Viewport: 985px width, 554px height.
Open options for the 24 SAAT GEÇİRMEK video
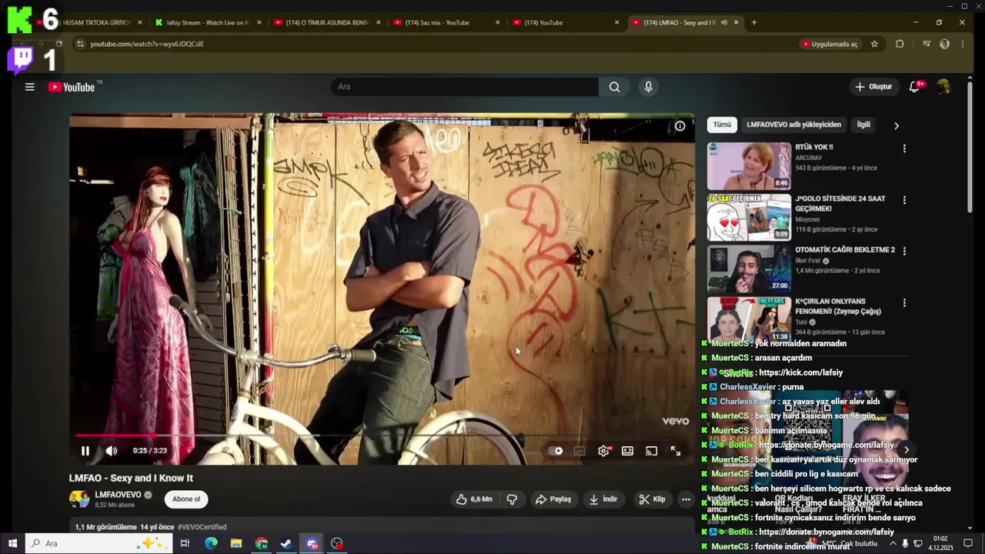tap(904, 200)
